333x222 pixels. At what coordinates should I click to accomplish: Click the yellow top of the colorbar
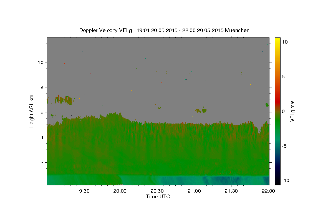(277, 40)
